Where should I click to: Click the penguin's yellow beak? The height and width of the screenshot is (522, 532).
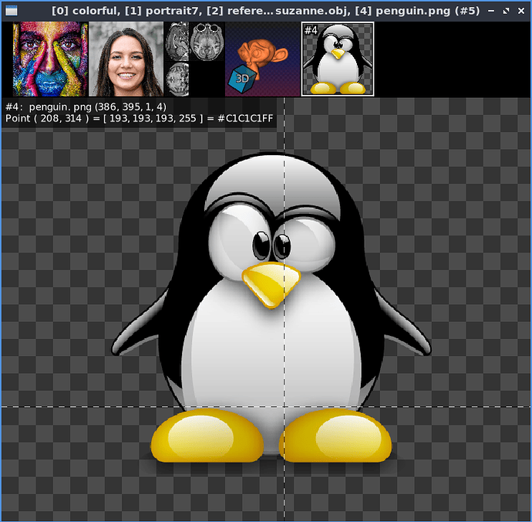click(270, 283)
